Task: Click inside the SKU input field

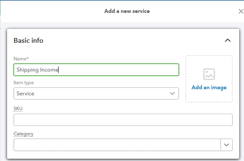Action: click(x=123, y=120)
